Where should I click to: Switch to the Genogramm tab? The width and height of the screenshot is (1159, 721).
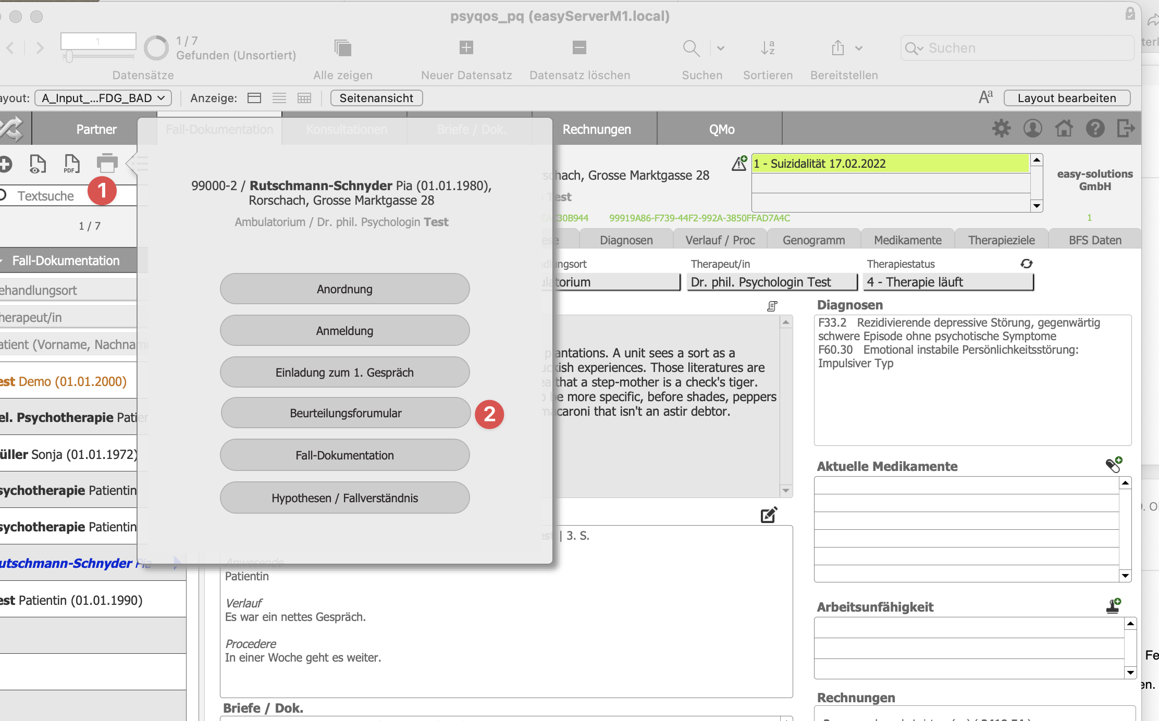(x=813, y=240)
